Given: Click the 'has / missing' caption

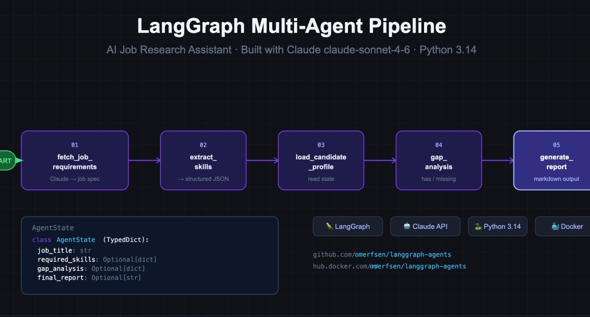Looking at the screenshot, I should [439, 179].
